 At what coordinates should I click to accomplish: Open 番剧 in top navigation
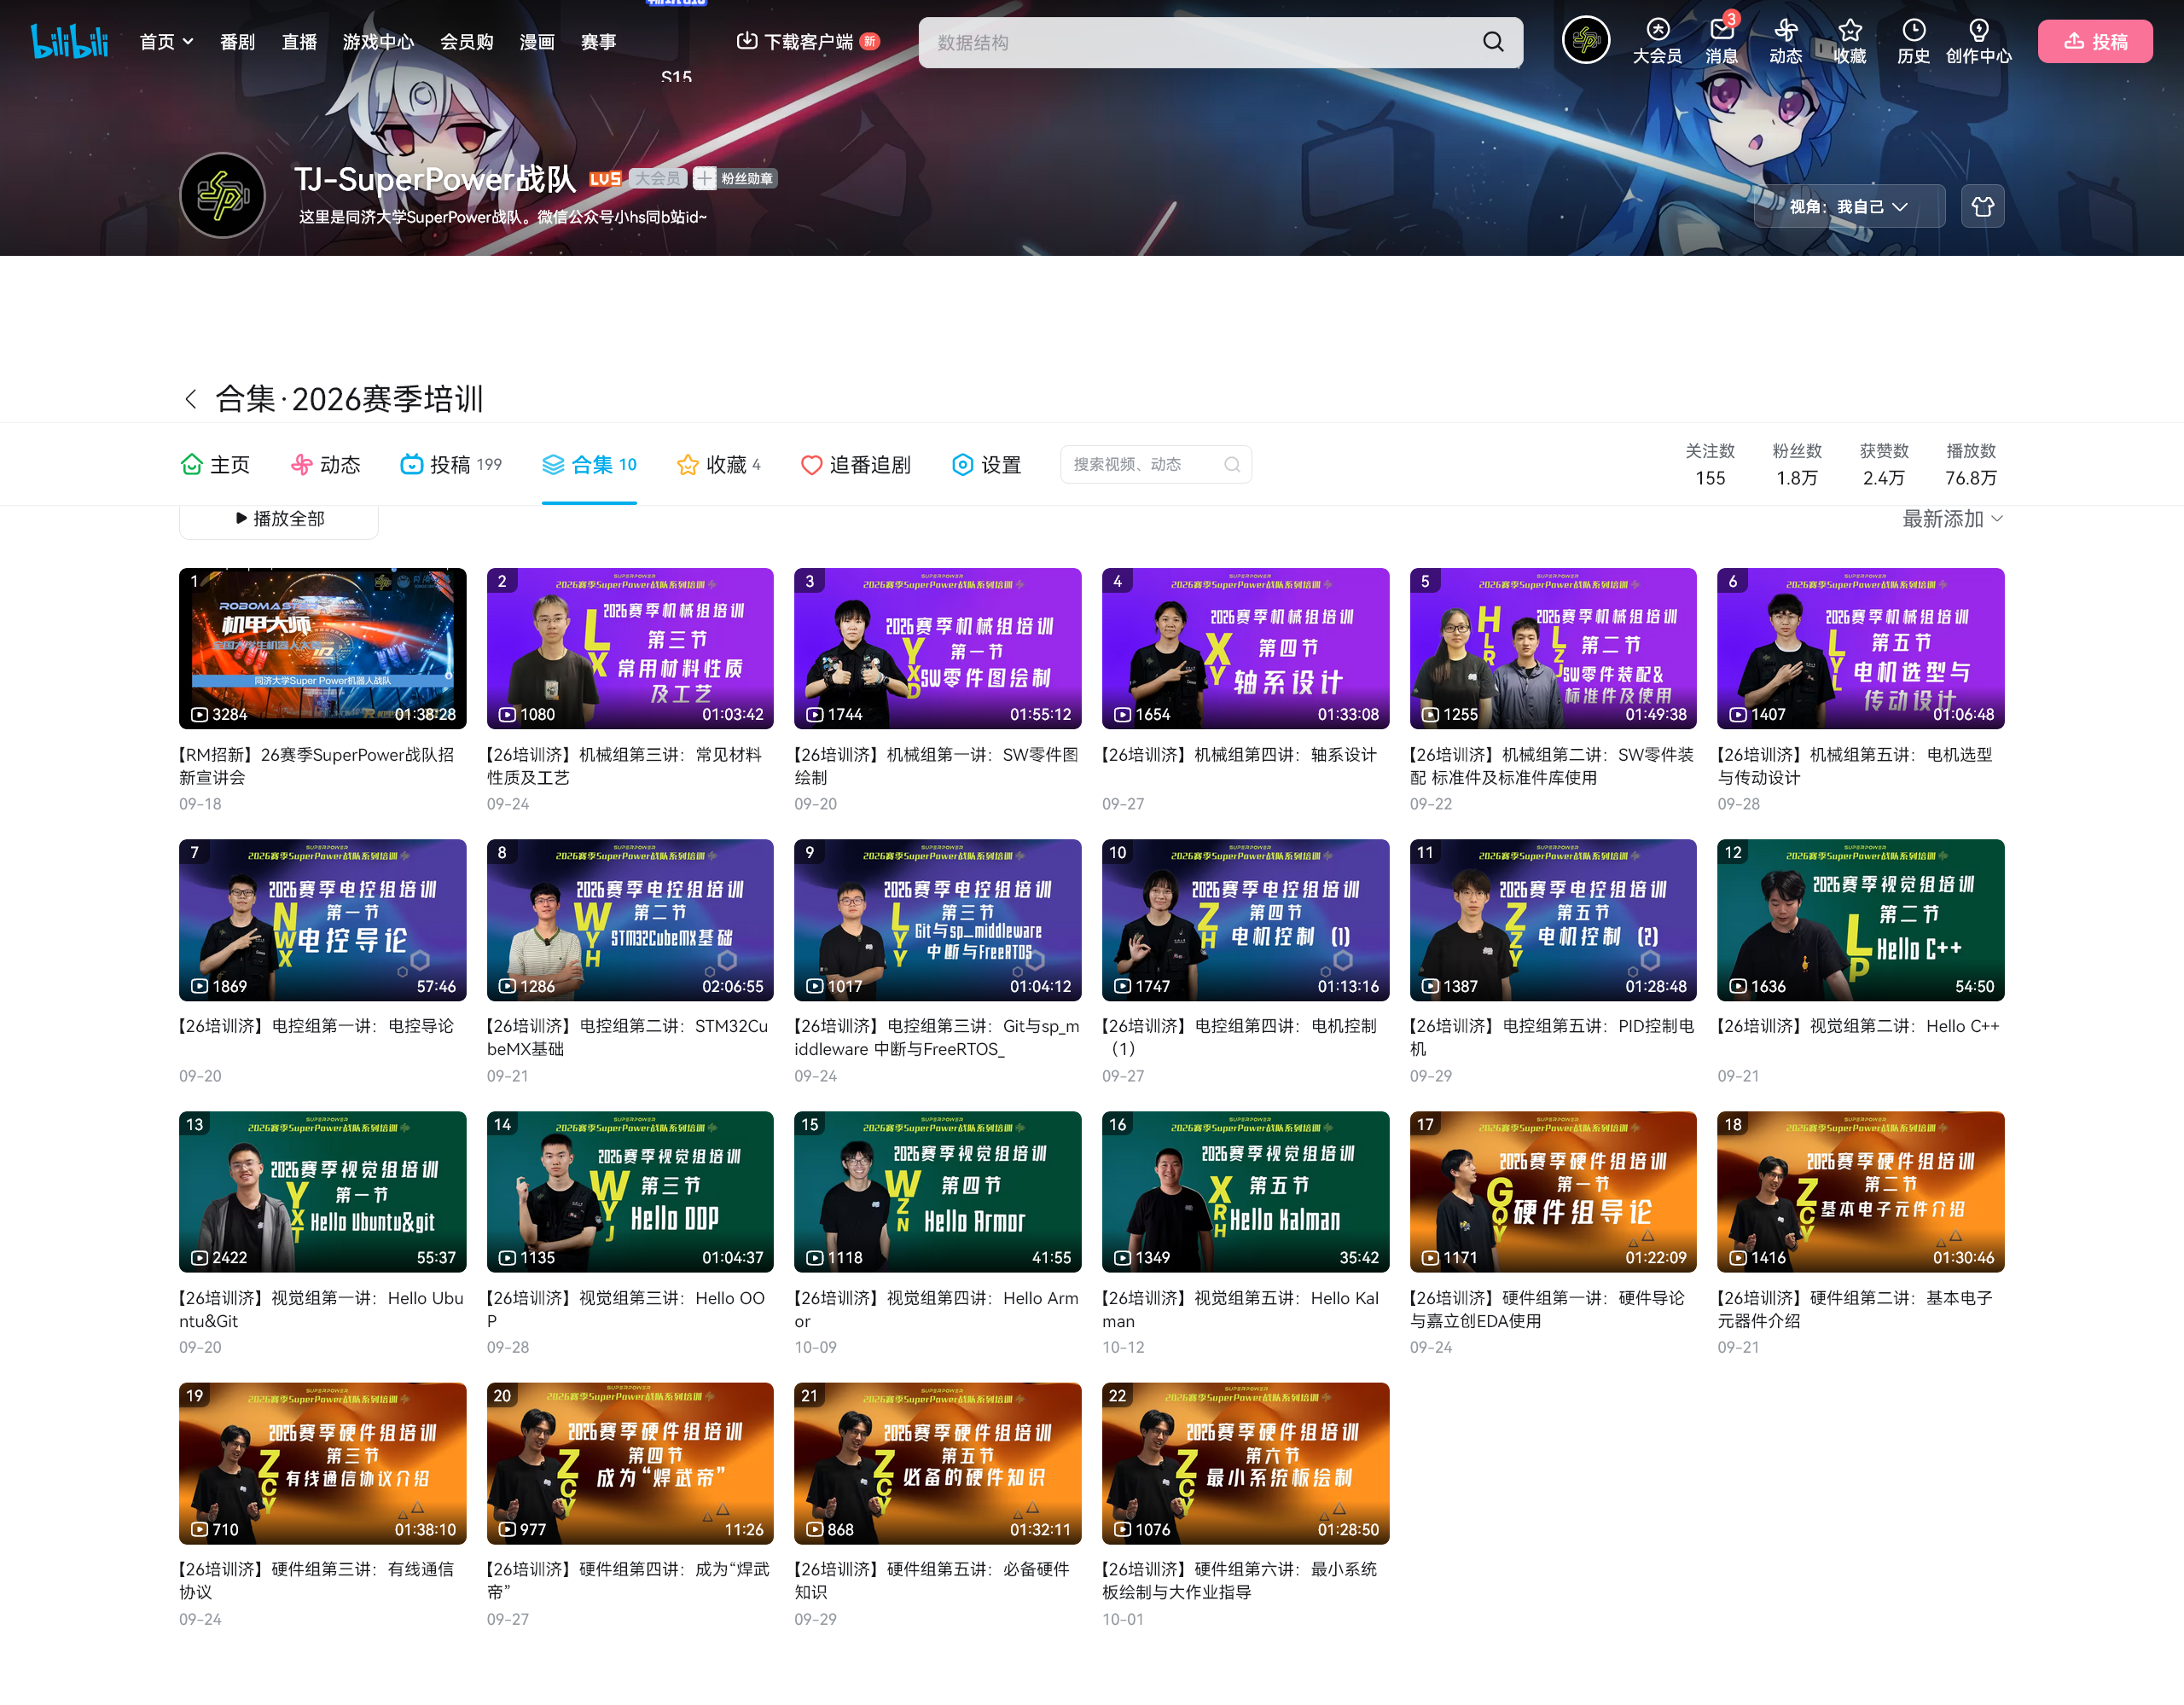237,41
